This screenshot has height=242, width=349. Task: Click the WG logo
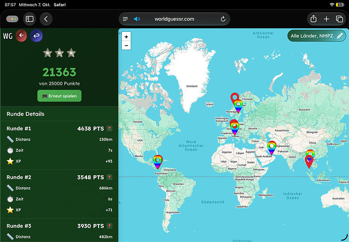[8, 36]
